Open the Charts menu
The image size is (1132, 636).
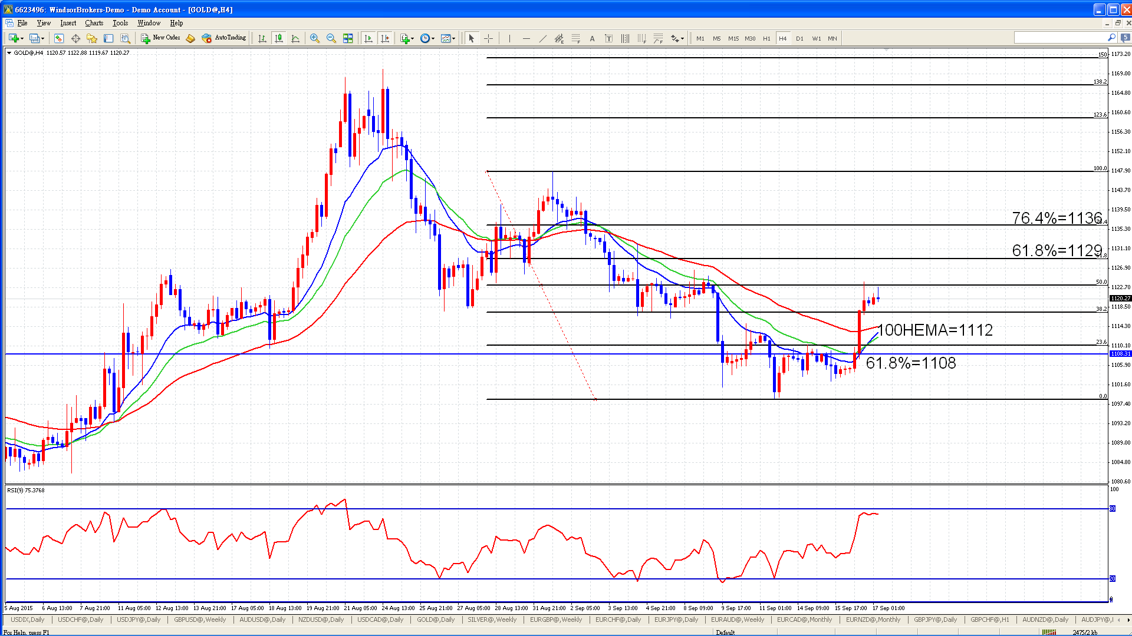[x=94, y=23]
